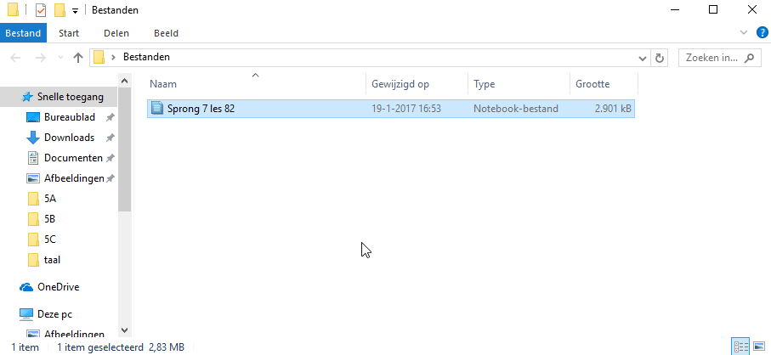The height and width of the screenshot is (355, 771).
Task: Select Snelle toegang in navigation pane
Action: [x=59, y=97]
